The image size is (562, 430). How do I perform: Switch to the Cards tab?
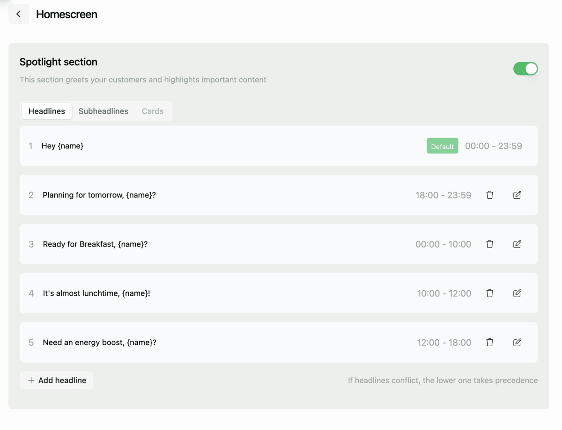[153, 111]
